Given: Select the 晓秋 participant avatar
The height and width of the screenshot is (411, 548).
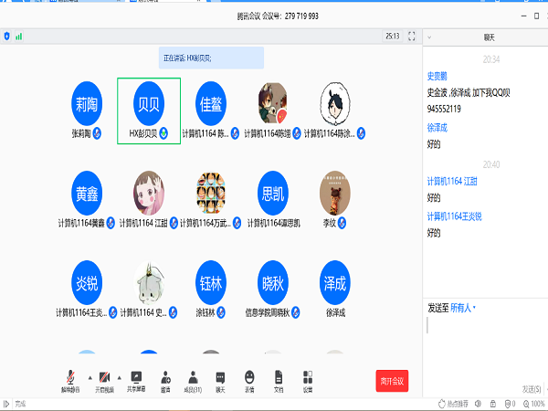Looking at the screenshot, I should (x=273, y=282).
